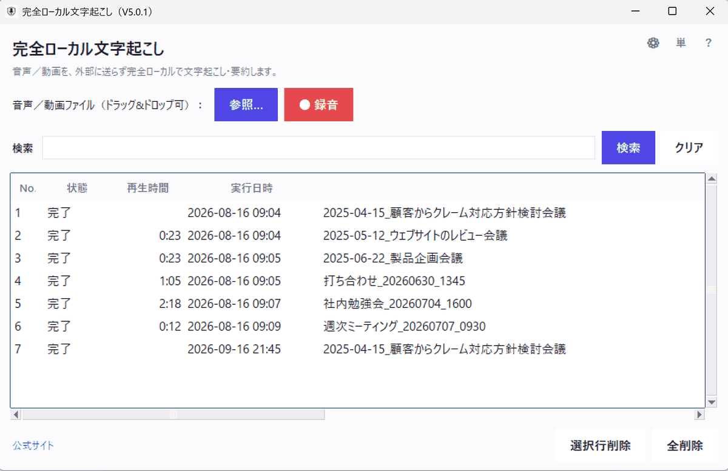The width and height of the screenshot is (728, 471).
Task: Open help via the question mark icon
Action: pos(708,43)
